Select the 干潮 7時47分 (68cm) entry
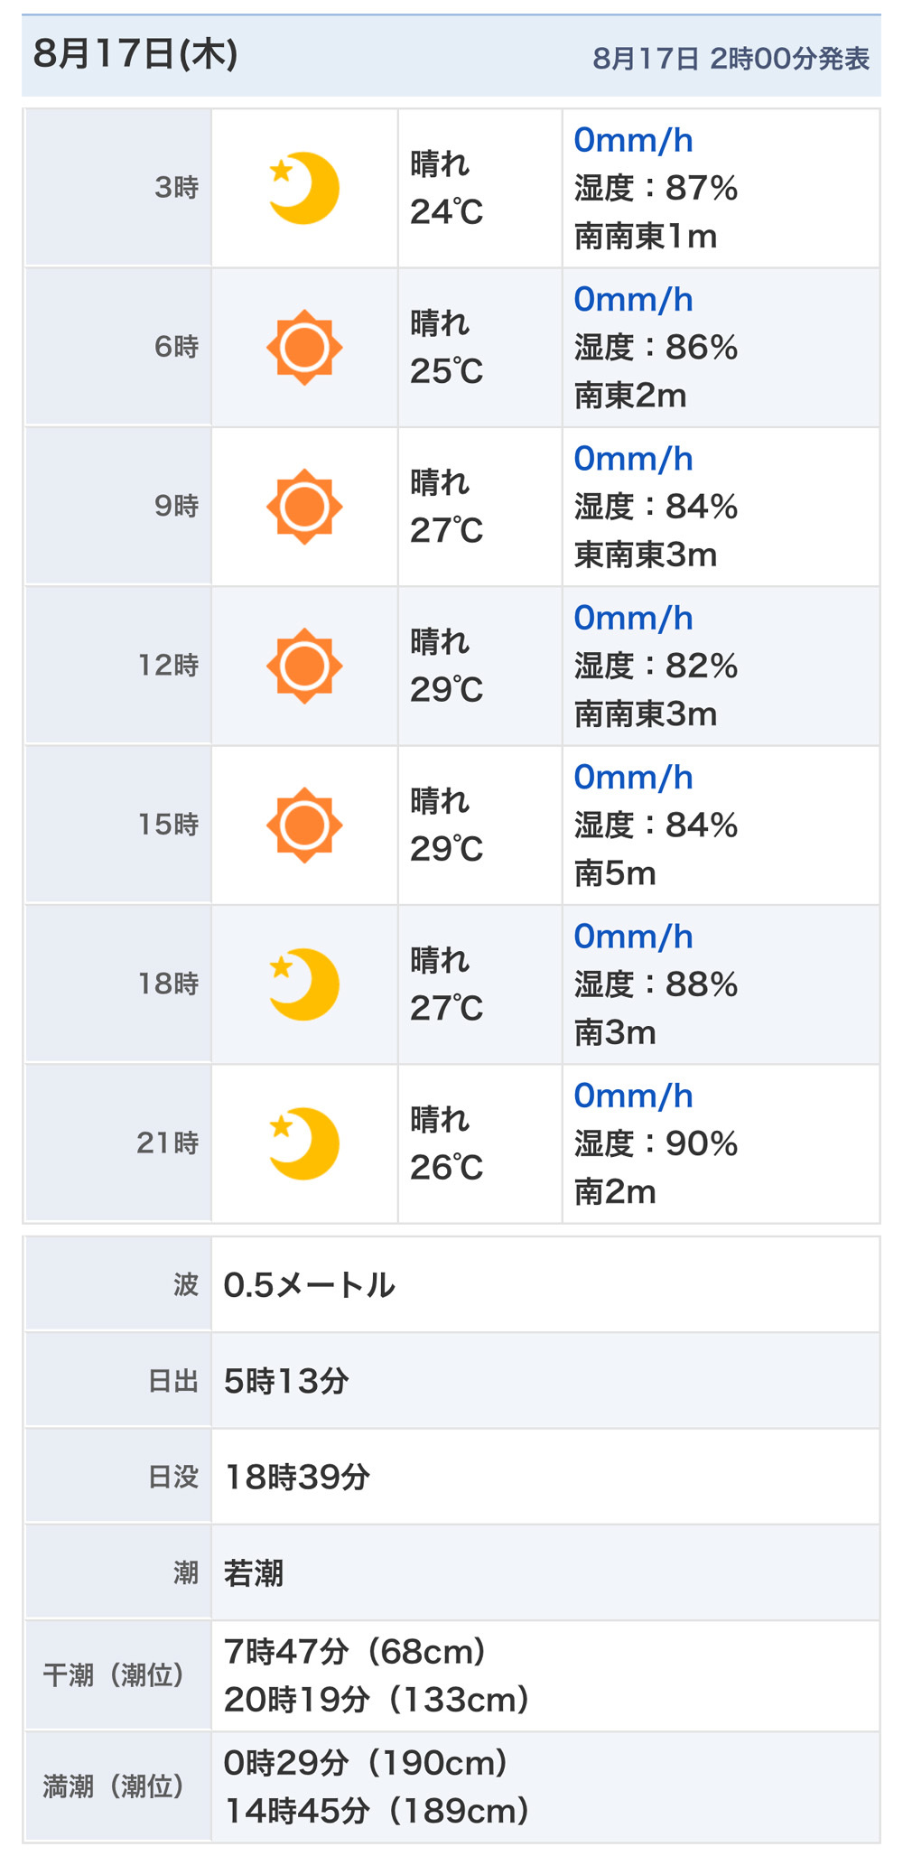 click(x=356, y=1651)
